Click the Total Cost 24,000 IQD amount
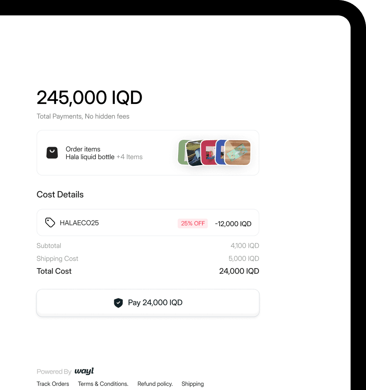This screenshot has height=390, width=366. pos(239,271)
